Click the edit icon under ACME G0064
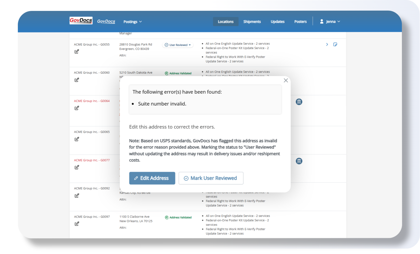The width and height of the screenshot is (420, 254). tap(77, 108)
